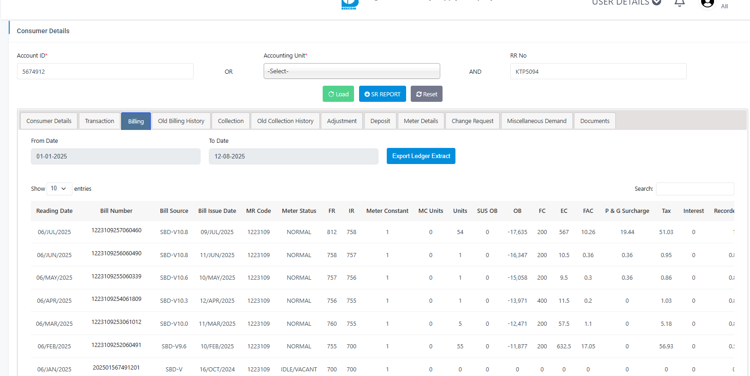Open the Meter Details tab
This screenshot has height=376, width=750.
click(421, 121)
